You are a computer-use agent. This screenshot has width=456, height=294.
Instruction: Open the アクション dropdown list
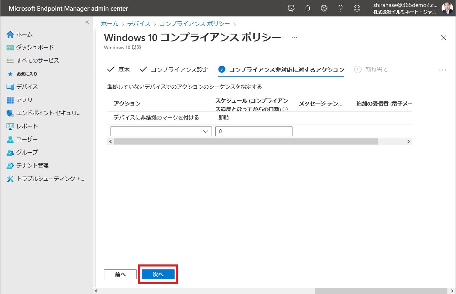(161, 131)
